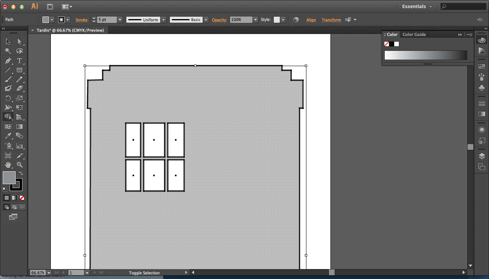Set paint mode to Color

pos(6,198)
